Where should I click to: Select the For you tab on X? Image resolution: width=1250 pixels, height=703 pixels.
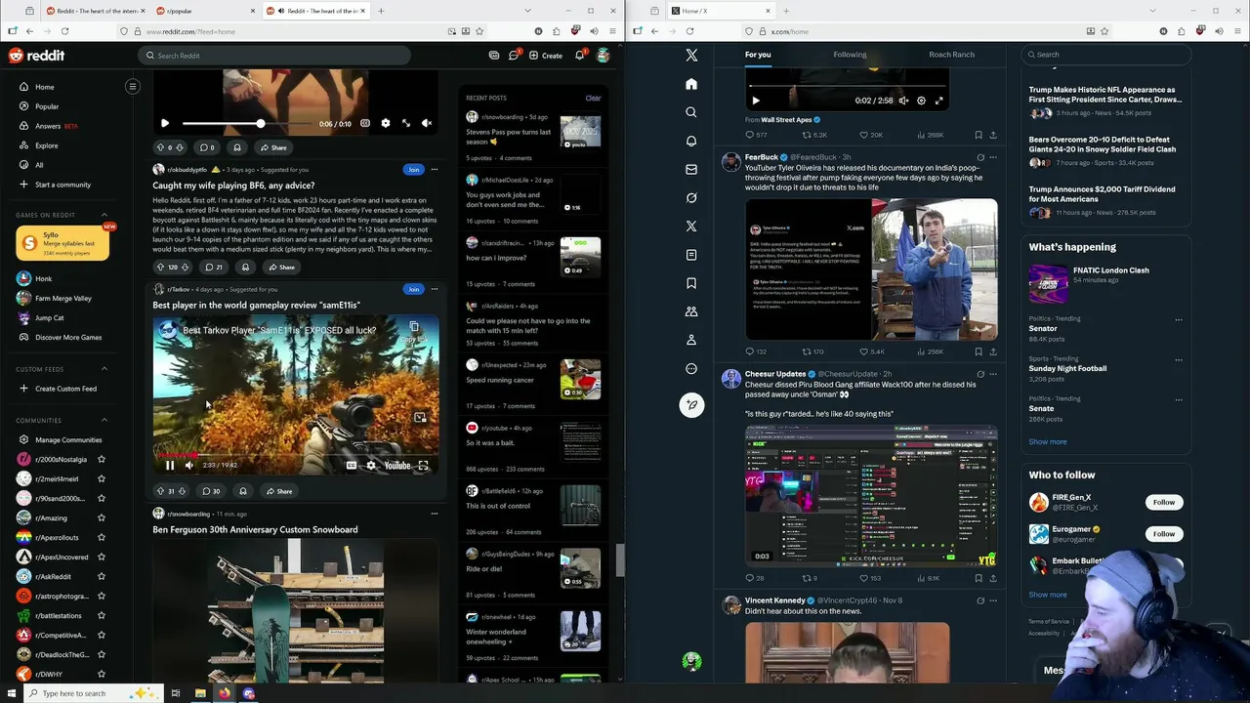758,55
